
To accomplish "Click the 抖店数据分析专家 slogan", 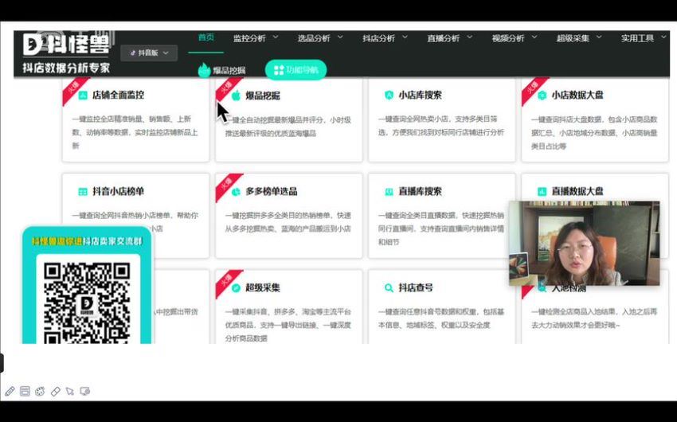I will (66, 68).
